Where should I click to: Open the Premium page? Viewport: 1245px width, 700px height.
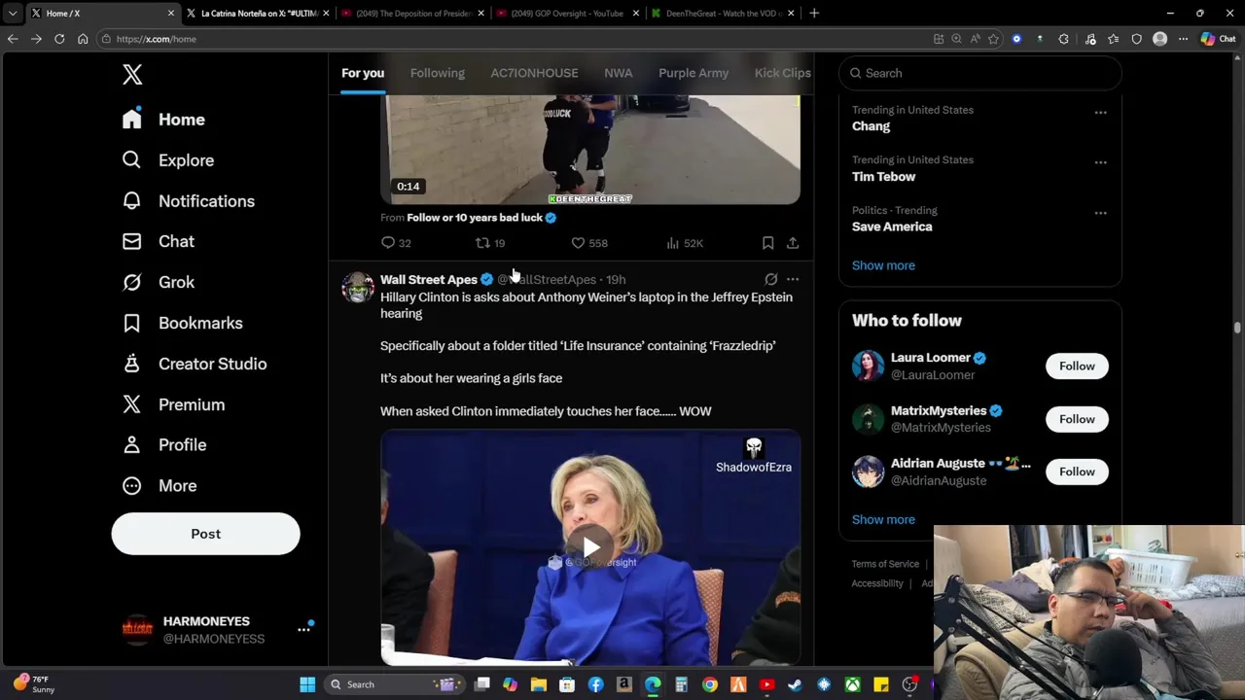[x=174, y=404]
